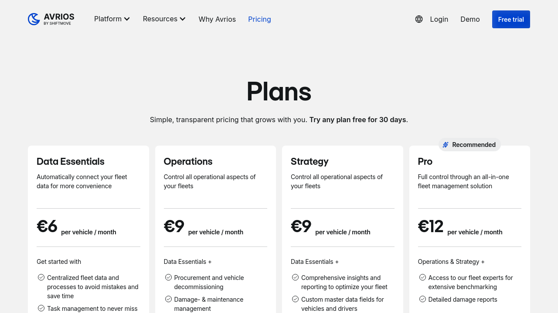Expand the Resources dropdown chevron

click(183, 19)
